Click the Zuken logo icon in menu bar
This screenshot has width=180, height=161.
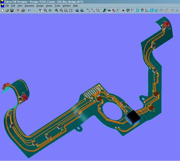[x=2, y=6]
